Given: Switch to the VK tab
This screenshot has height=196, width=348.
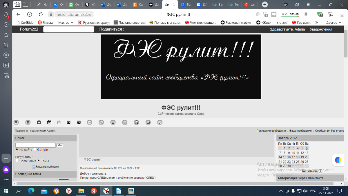Looking at the screenshot, I should 58,5.
